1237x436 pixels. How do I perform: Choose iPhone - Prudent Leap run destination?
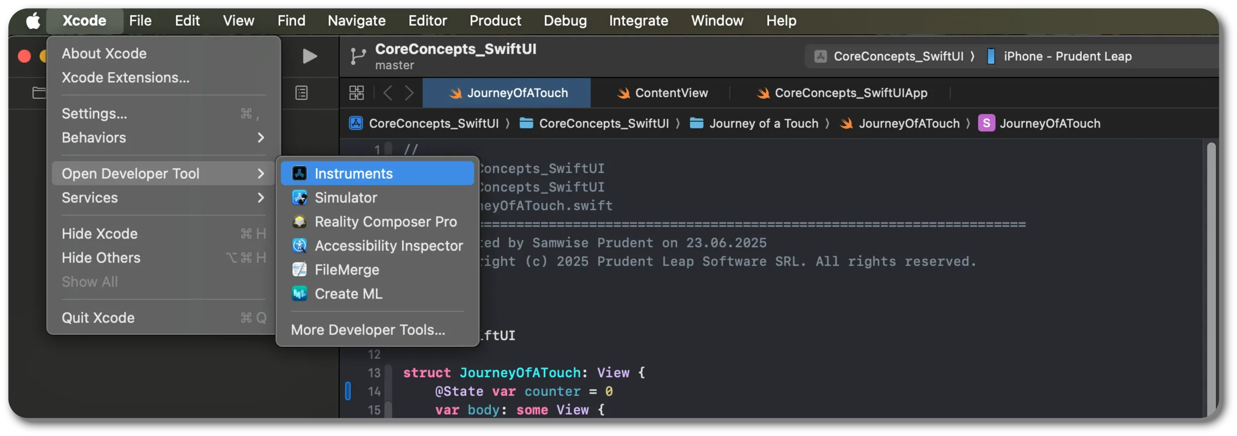[x=1067, y=56]
